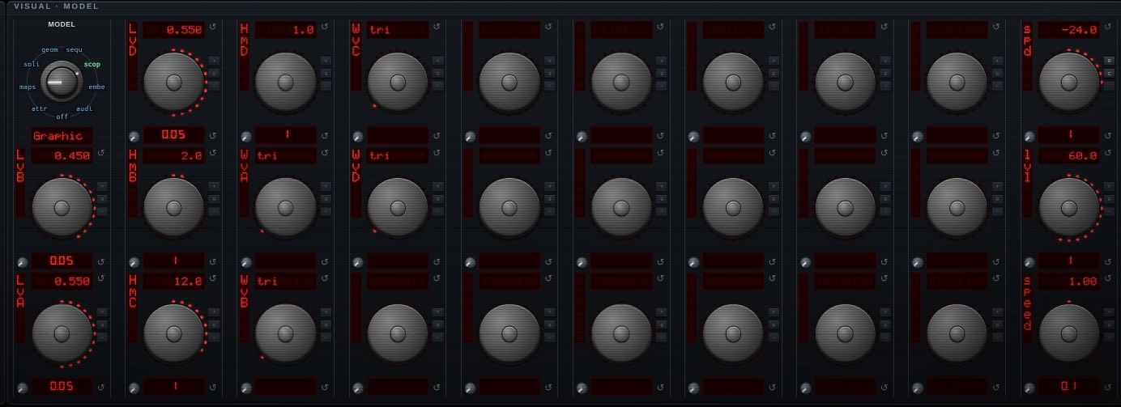The image size is (1121, 407).
Task: Click the small step knob under the LvB knob
Action: (22, 263)
